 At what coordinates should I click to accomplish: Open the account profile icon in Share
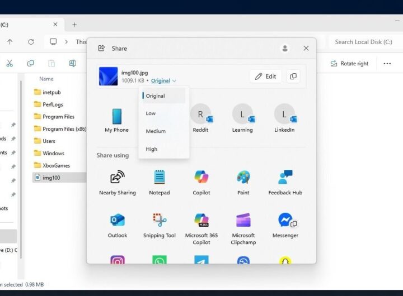285,49
